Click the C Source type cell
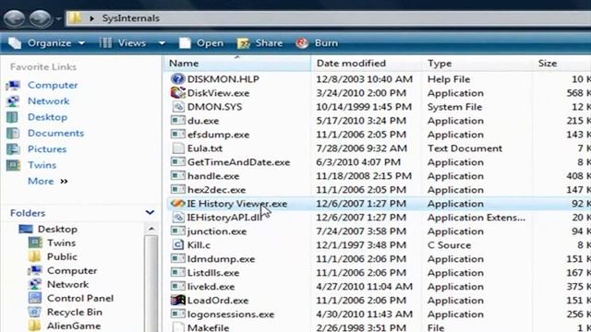 450,245
